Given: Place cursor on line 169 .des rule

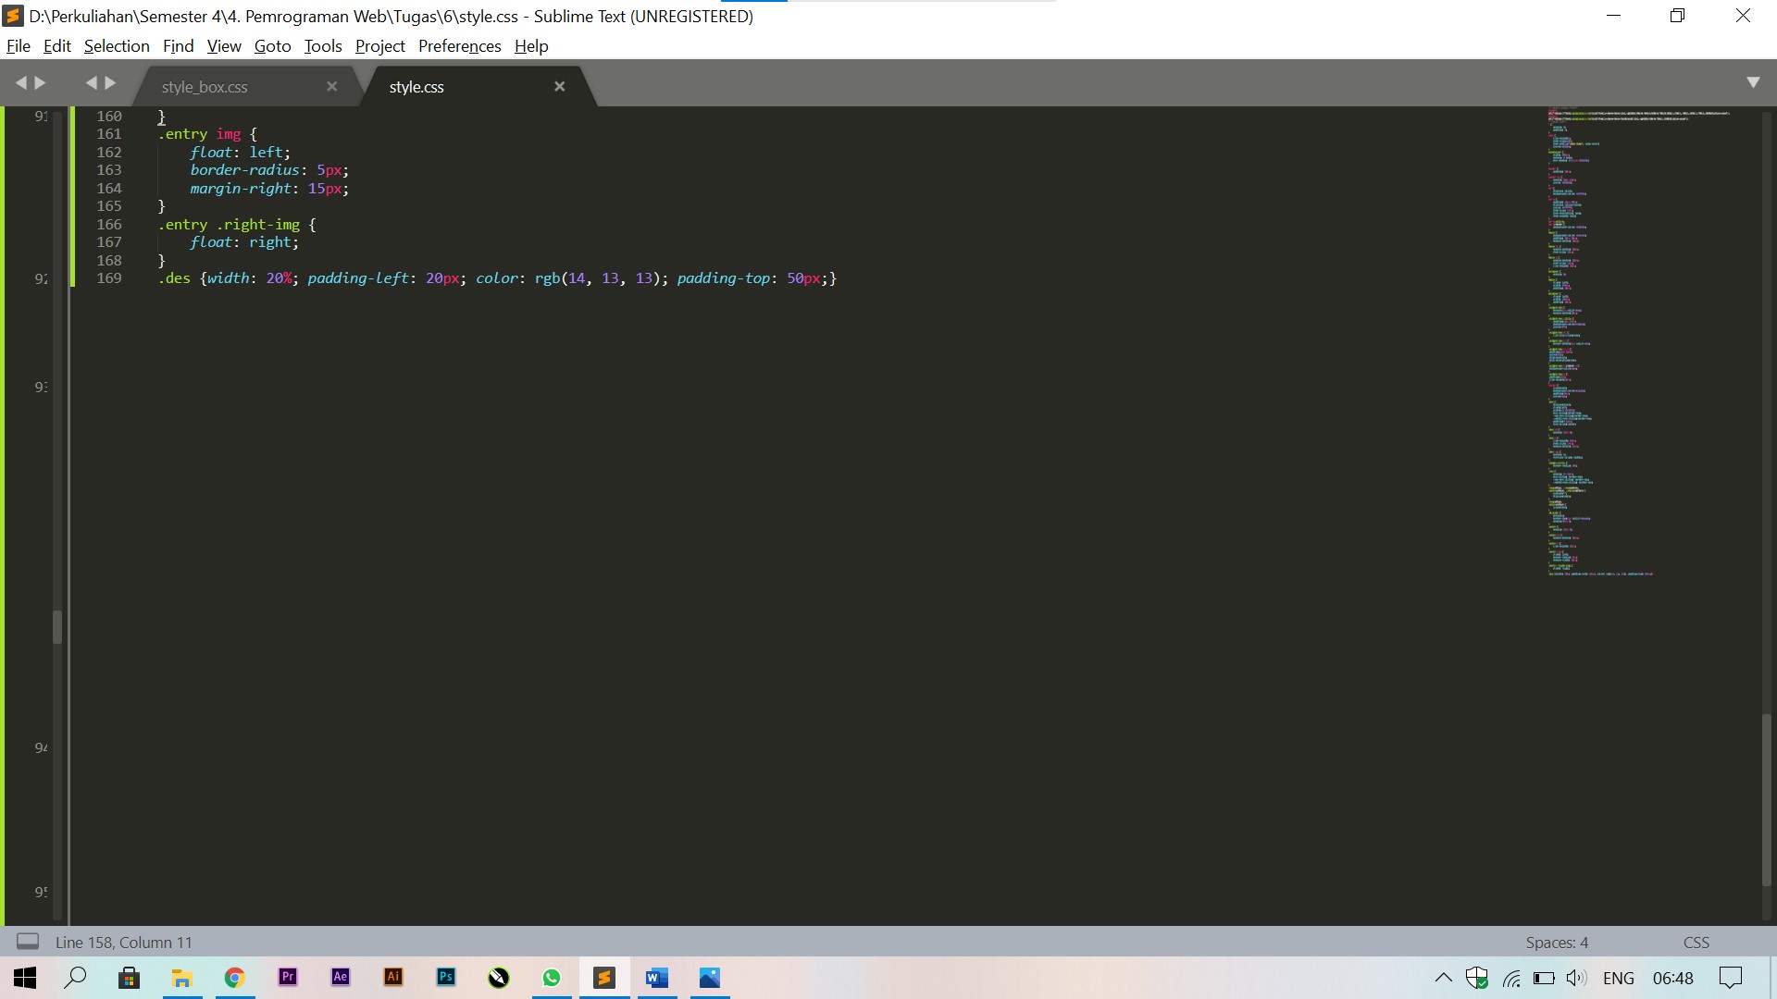Looking at the screenshot, I should click(x=497, y=278).
